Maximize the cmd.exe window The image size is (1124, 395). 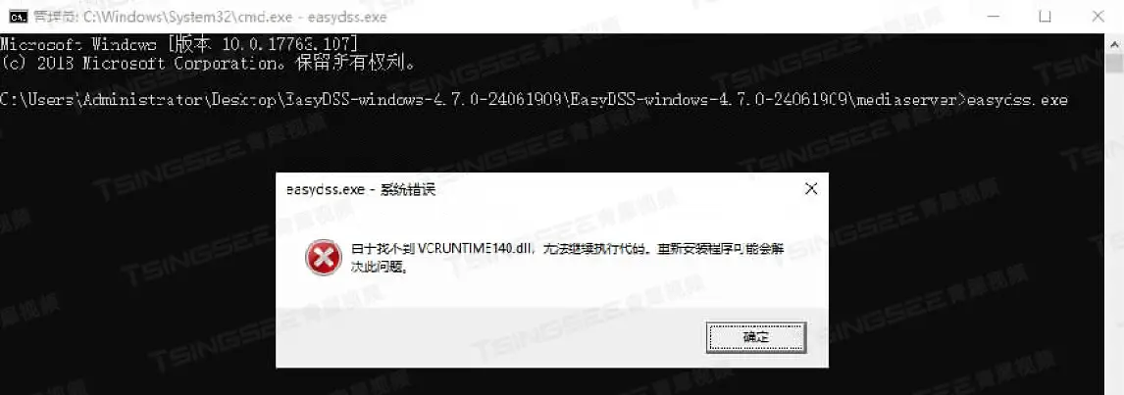[1045, 16]
